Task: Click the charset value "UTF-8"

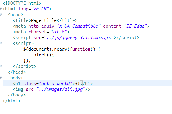Action: pos(58,32)
